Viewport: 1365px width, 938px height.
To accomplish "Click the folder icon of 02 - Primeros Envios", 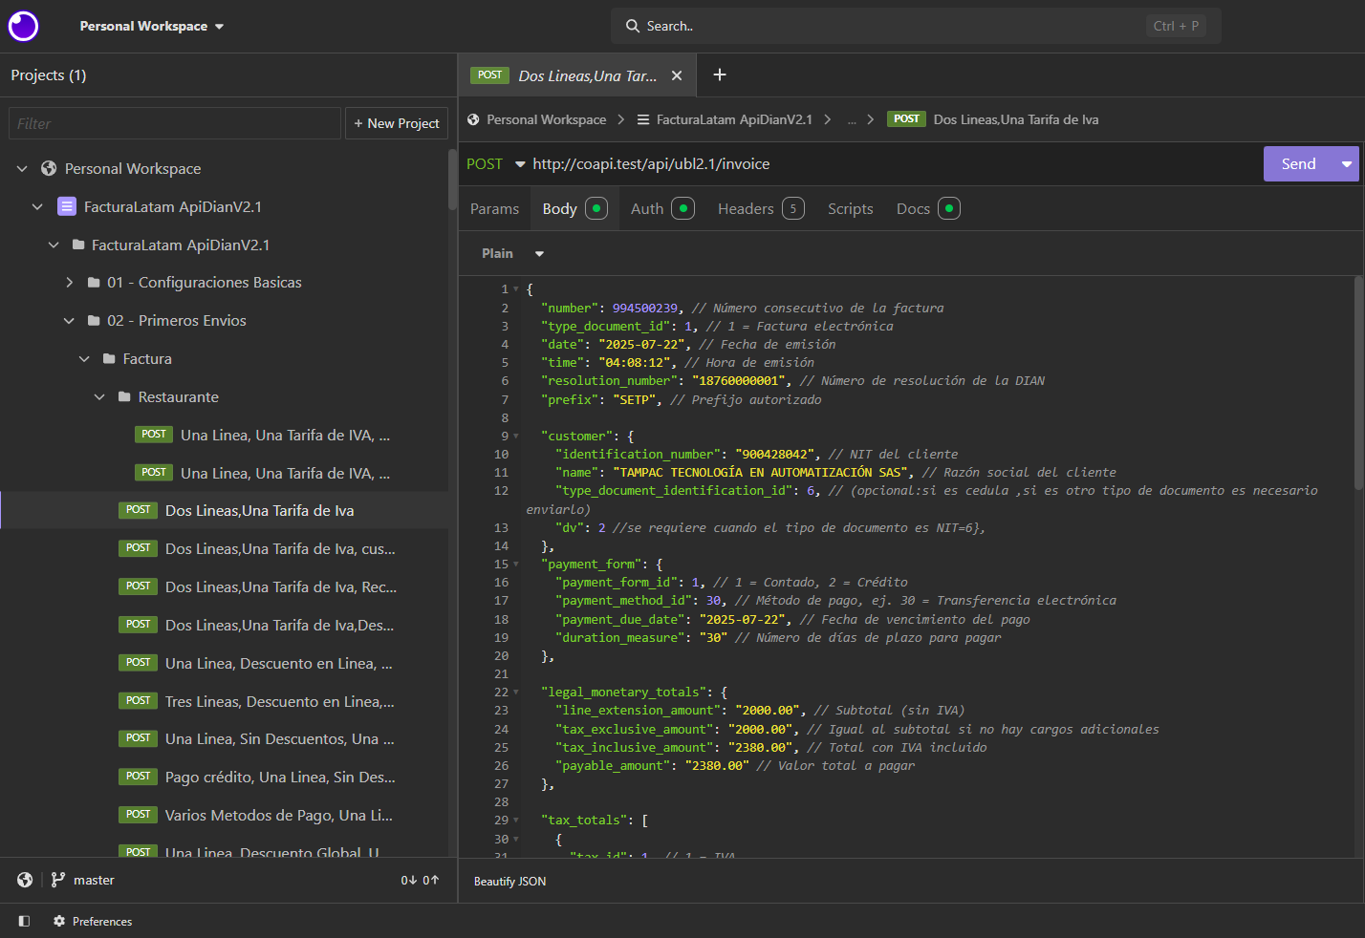I will coord(94,321).
